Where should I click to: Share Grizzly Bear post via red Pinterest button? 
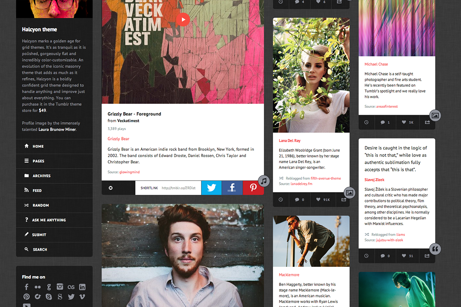[x=253, y=188]
